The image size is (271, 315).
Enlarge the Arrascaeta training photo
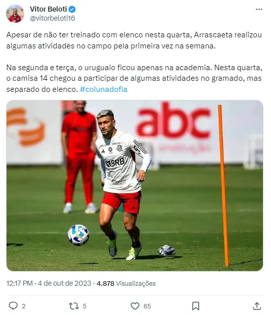pos(134,185)
